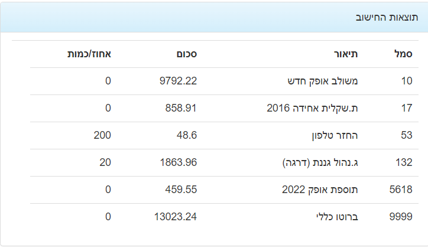428x248 pixels.
Task: Click the quantity value 200
Action: click(102, 135)
